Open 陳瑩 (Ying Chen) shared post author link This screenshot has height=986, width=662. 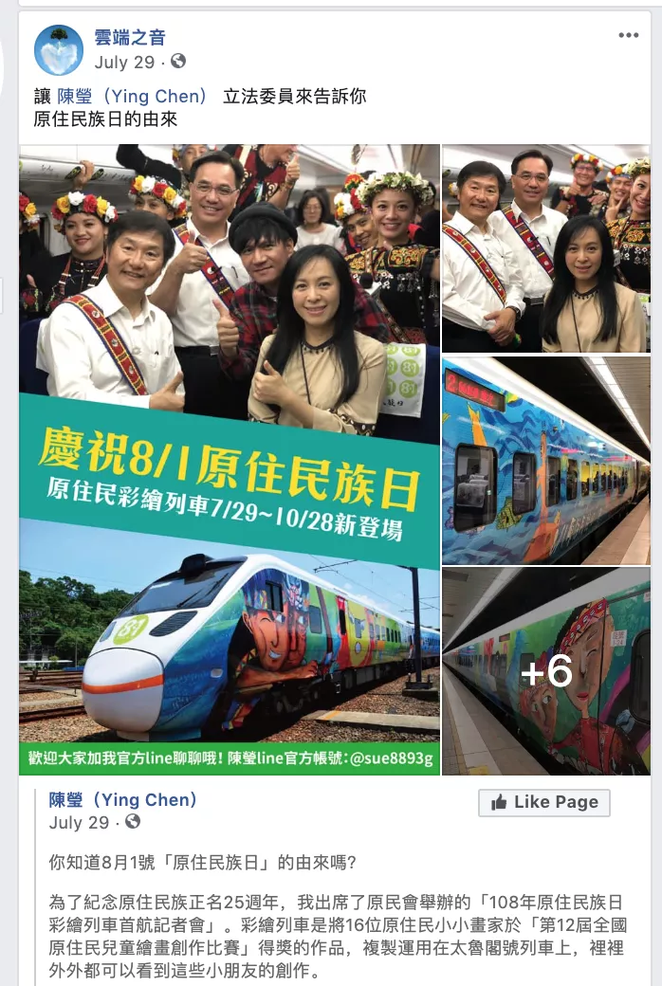point(122,800)
